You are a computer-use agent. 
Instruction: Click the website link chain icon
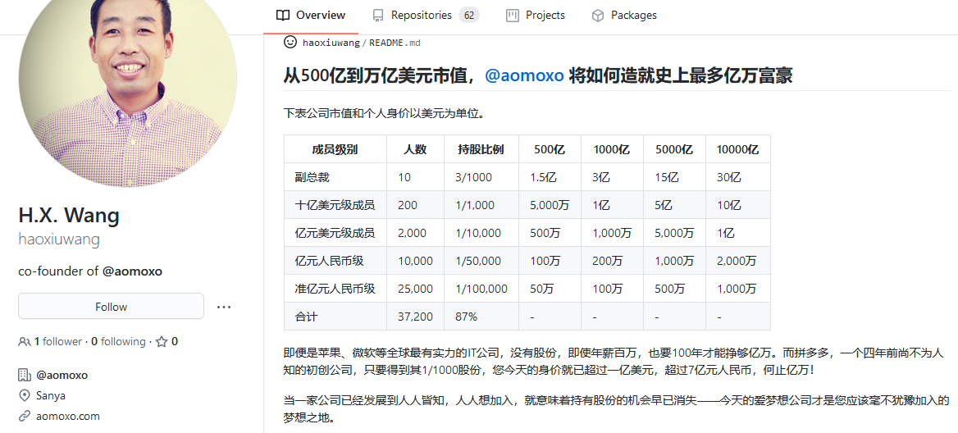pyautogui.click(x=25, y=417)
